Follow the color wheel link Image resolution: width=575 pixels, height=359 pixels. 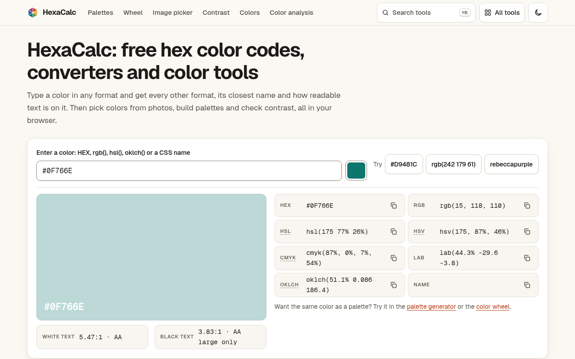[x=493, y=307]
